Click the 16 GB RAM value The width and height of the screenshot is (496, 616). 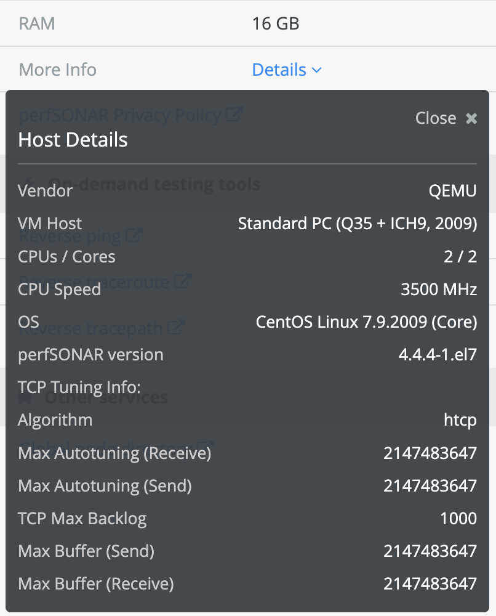tap(276, 23)
